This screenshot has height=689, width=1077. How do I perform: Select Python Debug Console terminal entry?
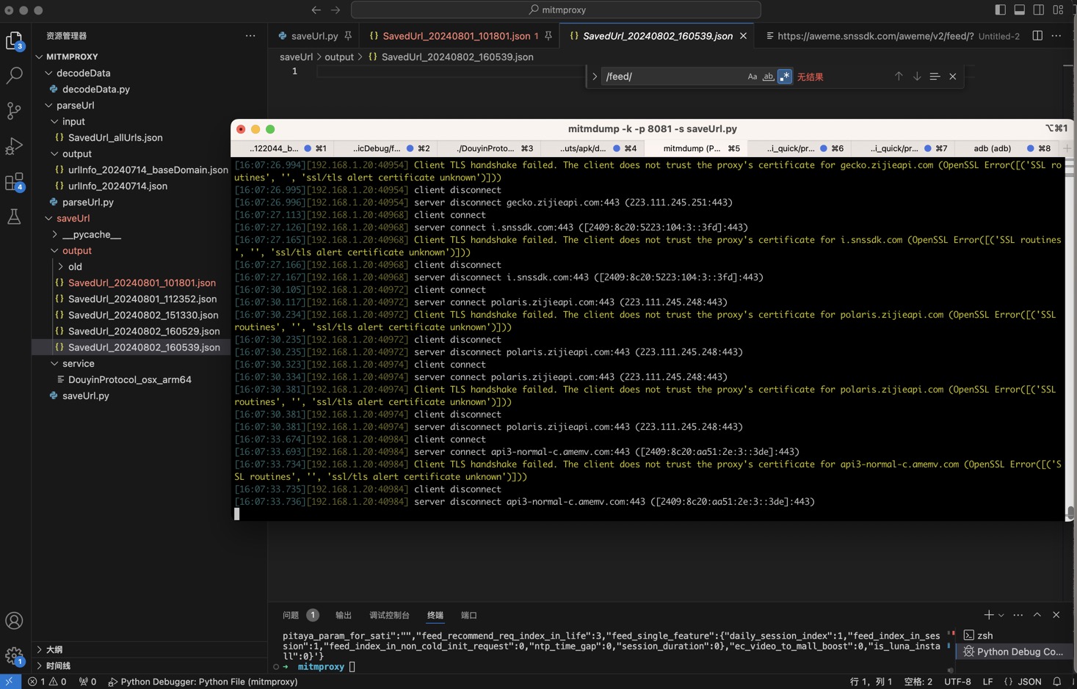click(x=1013, y=652)
